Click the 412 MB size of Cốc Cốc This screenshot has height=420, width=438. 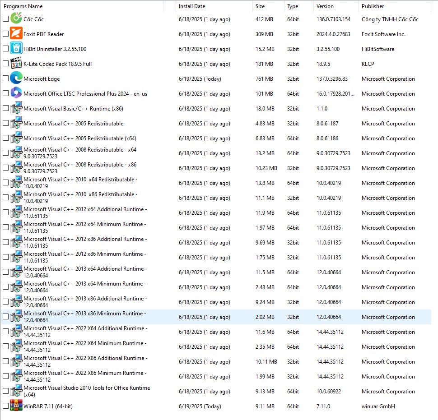[x=264, y=19]
